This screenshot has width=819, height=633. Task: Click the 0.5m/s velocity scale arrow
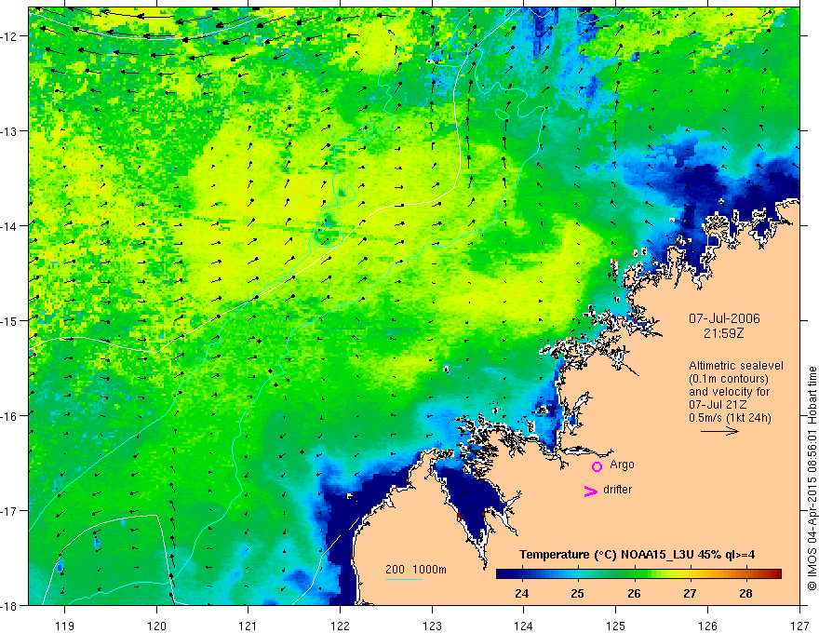(x=719, y=431)
